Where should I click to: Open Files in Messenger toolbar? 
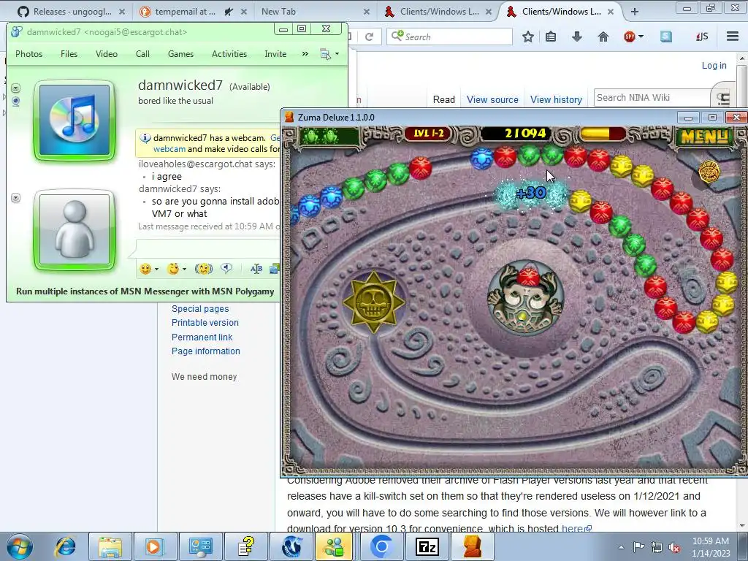tap(69, 54)
